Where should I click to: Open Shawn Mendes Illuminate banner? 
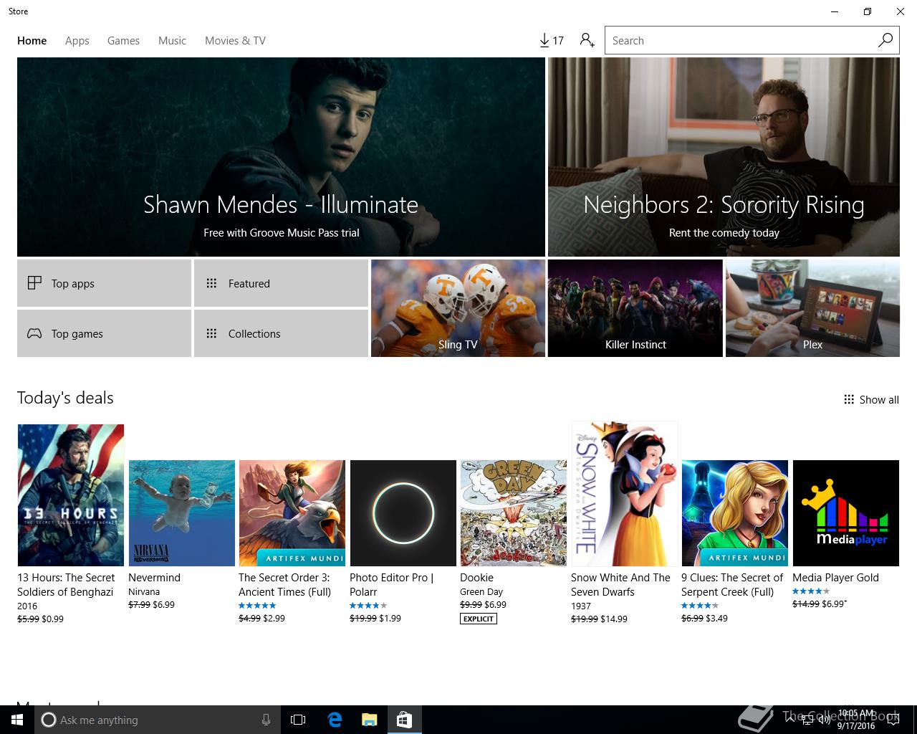tap(281, 157)
